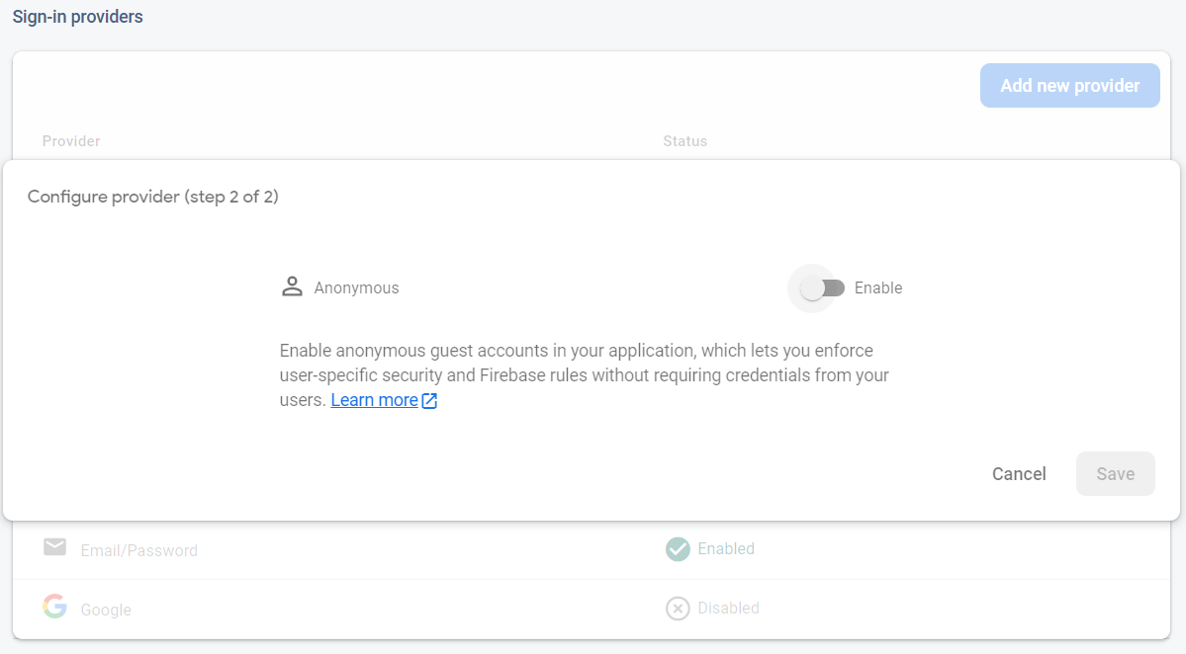Click the Disabled X circle icon
1186x654 pixels.
point(678,609)
